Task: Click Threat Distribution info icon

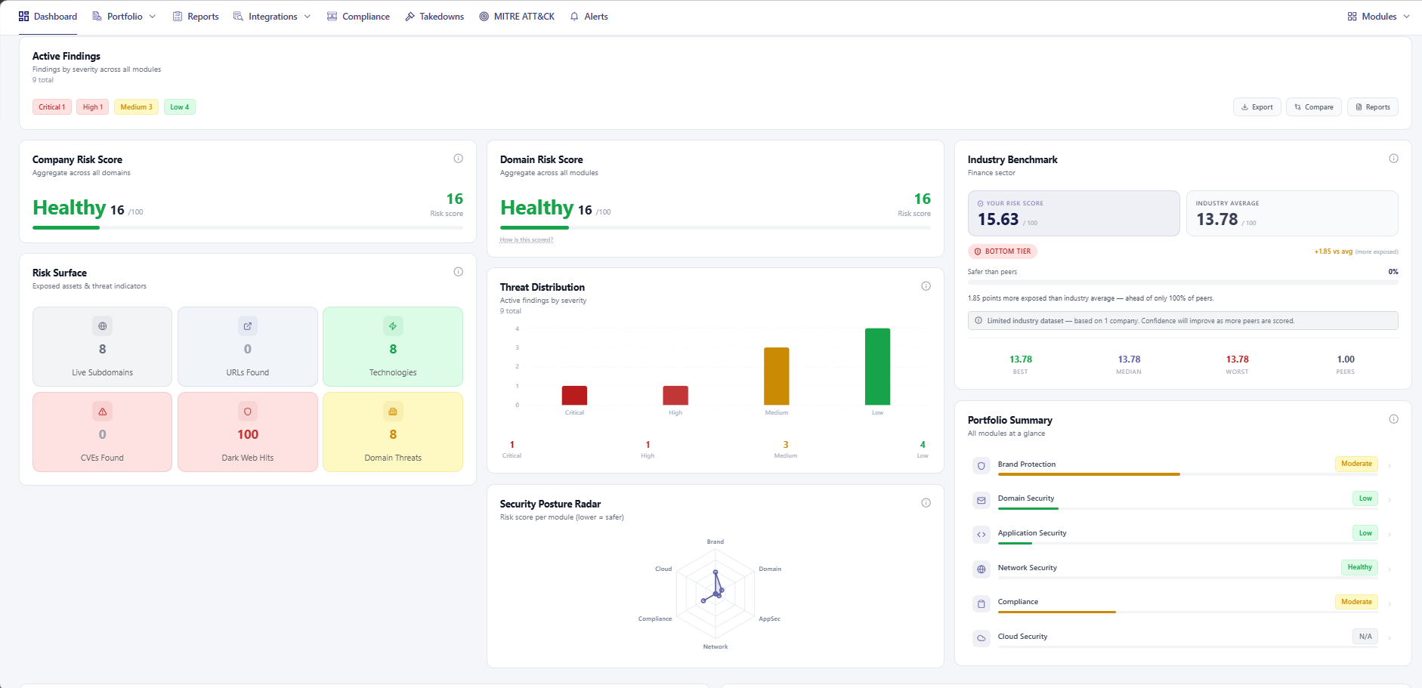Action: tap(926, 286)
